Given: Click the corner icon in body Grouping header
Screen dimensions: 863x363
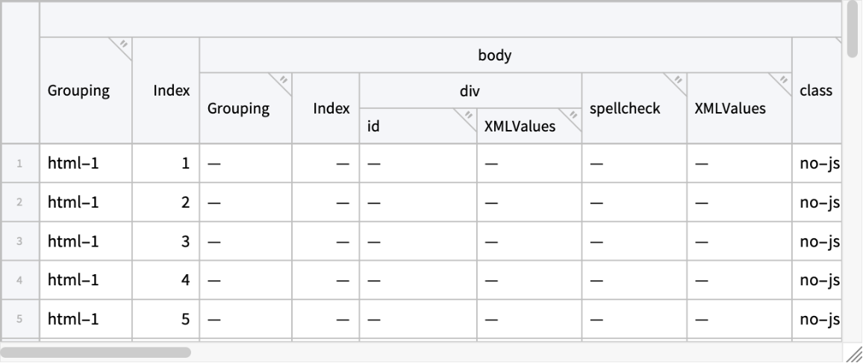Looking at the screenshot, I should [x=283, y=81].
